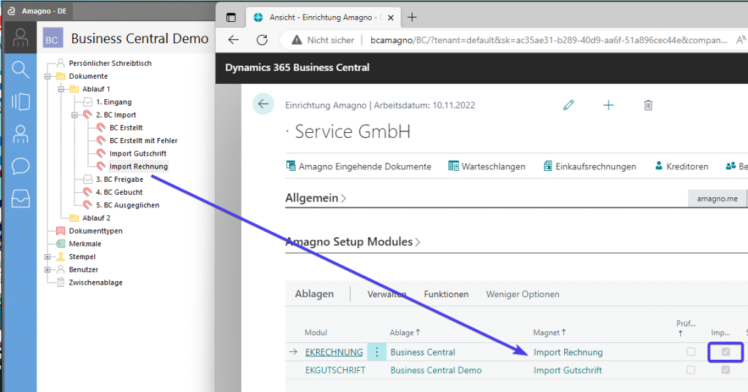Select 1. Eingang in the tree
Viewport: 748px width, 392px height.
[x=113, y=102]
